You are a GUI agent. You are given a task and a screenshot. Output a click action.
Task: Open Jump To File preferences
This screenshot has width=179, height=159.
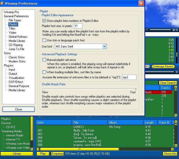pos(16,49)
